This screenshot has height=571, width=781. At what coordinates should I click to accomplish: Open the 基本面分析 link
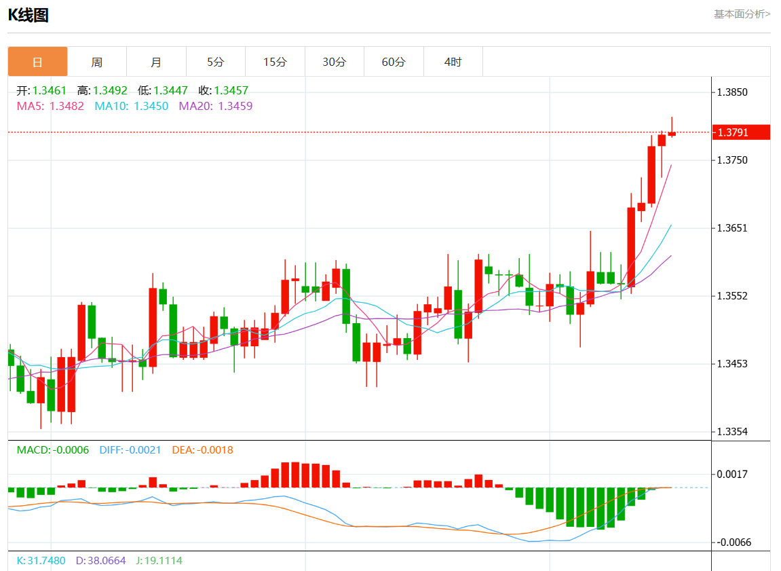pos(742,14)
